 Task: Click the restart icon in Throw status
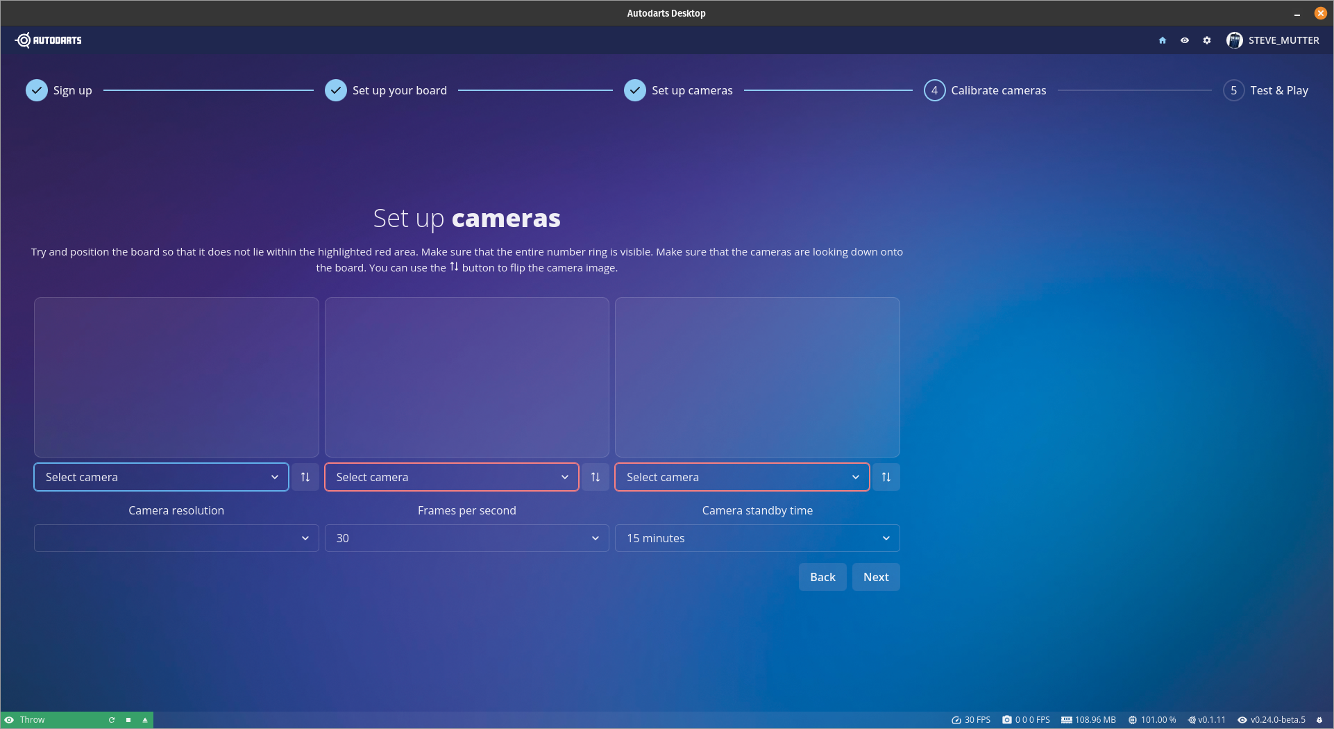(112, 720)
